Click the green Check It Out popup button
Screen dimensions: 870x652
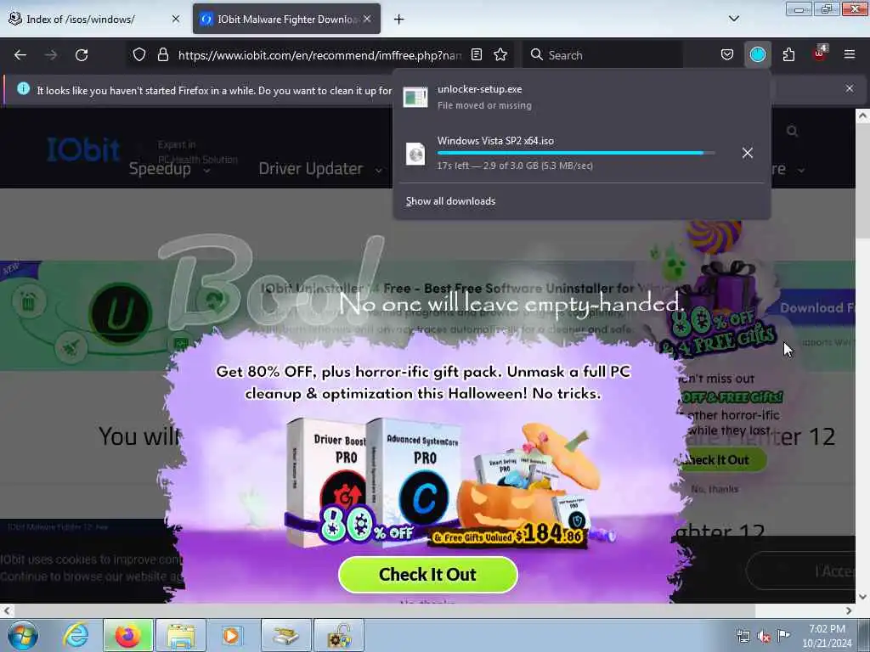tap(428, 575)
